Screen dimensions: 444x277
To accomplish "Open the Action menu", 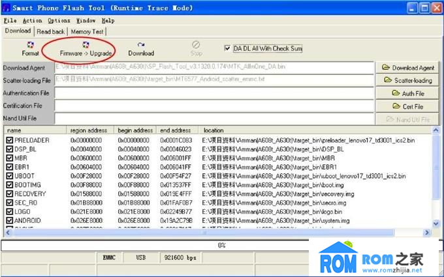I will pos(32,21).
